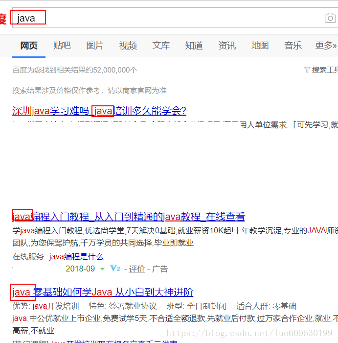The image size is (338, 343).
Task: Click the 特色: 签署就业协议 text
Action: pyautogui.click(x=123, y=306)
